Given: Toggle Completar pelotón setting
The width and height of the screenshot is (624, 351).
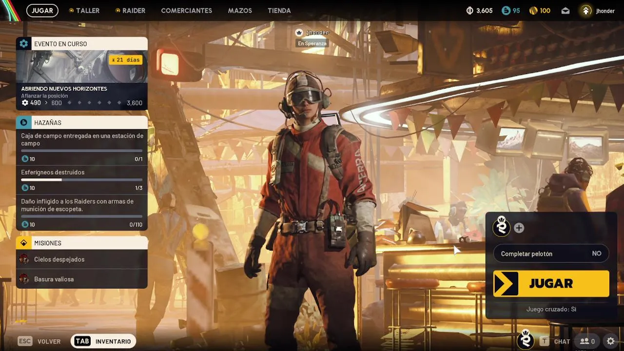Looking at the screenshot, I should (551, 253).
